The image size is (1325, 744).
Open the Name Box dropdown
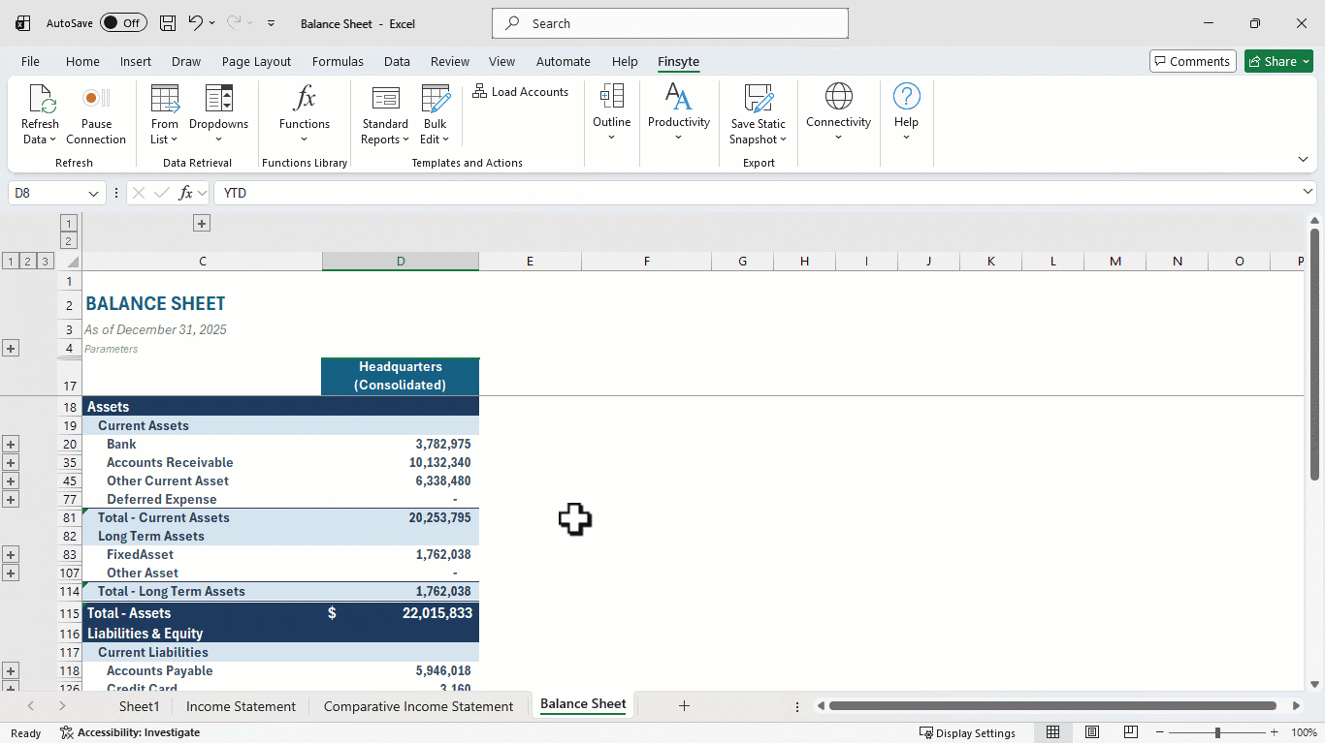tap(93, 193)
